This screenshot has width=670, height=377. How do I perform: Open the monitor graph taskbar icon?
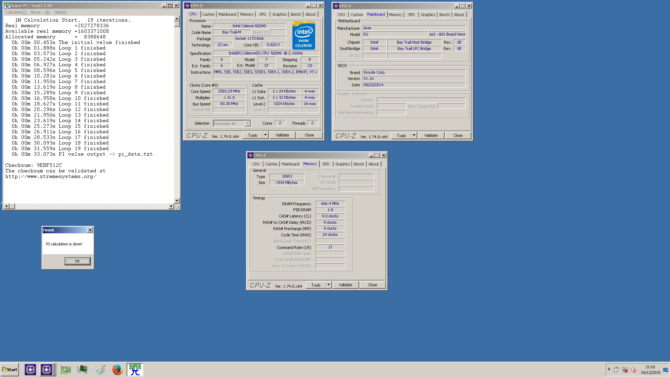click(83, 369)
